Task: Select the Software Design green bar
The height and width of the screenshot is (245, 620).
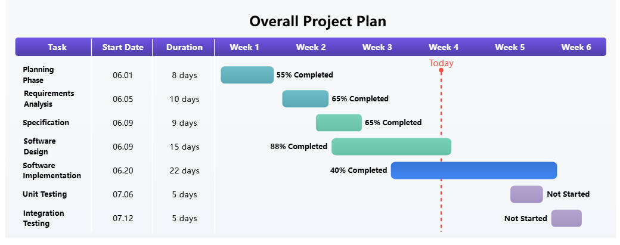Action: pos(391,147)
